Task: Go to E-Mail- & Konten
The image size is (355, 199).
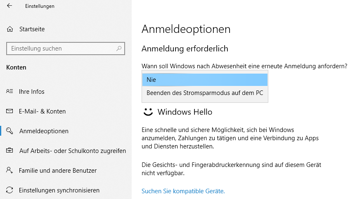Action: coord(43,111)
